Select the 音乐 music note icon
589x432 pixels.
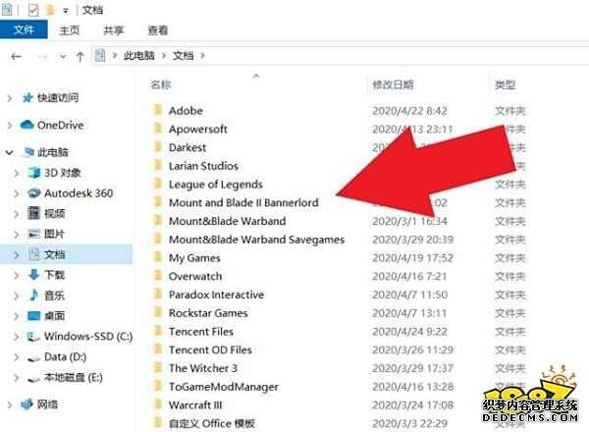[33, 295]
